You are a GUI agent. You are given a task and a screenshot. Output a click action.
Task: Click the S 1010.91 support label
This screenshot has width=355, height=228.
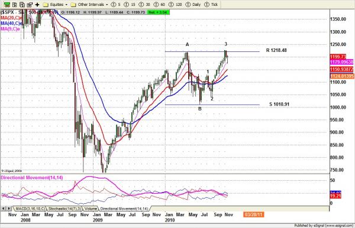pos(279,104)
